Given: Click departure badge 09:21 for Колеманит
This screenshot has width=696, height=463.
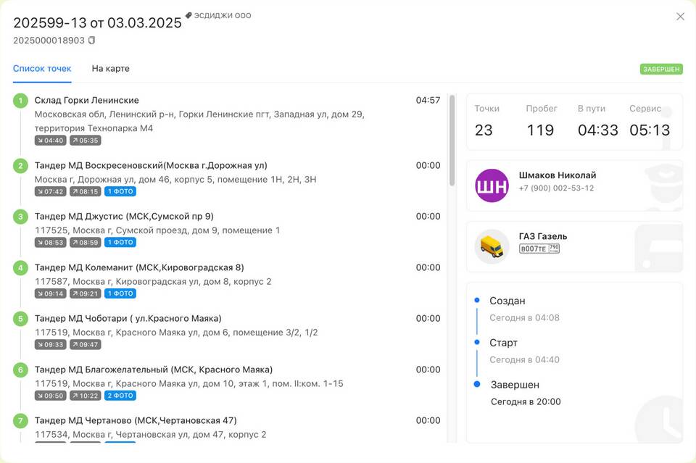Looking at the screenshot, I should (86, 293).
